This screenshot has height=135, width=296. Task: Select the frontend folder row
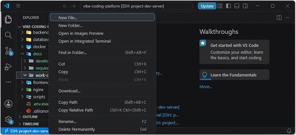[x=32, y=82]
